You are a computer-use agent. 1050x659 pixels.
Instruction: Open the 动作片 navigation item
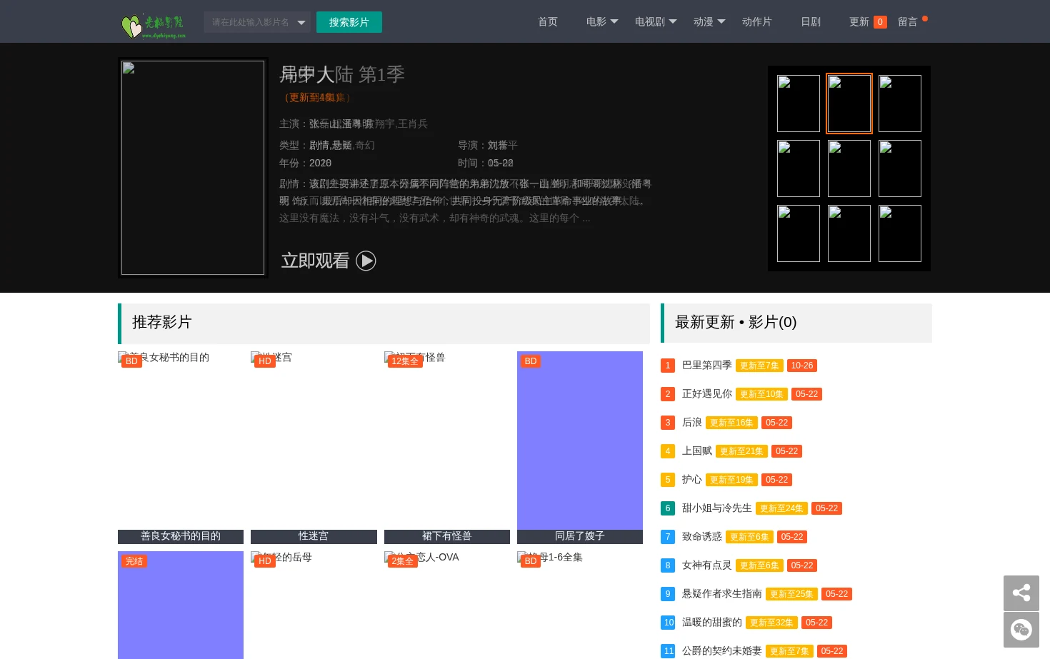pyautogui.click(x=757, y=21)
